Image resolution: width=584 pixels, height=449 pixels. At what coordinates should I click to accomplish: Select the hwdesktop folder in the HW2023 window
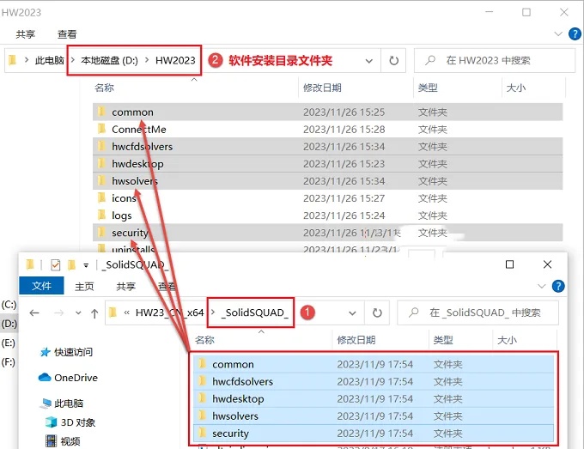pos(327,164)
